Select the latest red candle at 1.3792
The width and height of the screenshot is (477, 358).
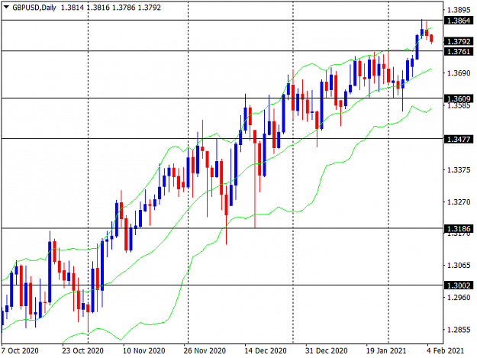(431, 39)
